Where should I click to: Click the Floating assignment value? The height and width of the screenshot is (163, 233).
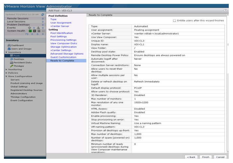point(147,30)
